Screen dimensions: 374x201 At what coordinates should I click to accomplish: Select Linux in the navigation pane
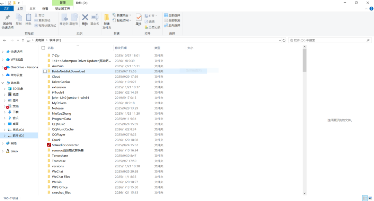click(14, 151)
